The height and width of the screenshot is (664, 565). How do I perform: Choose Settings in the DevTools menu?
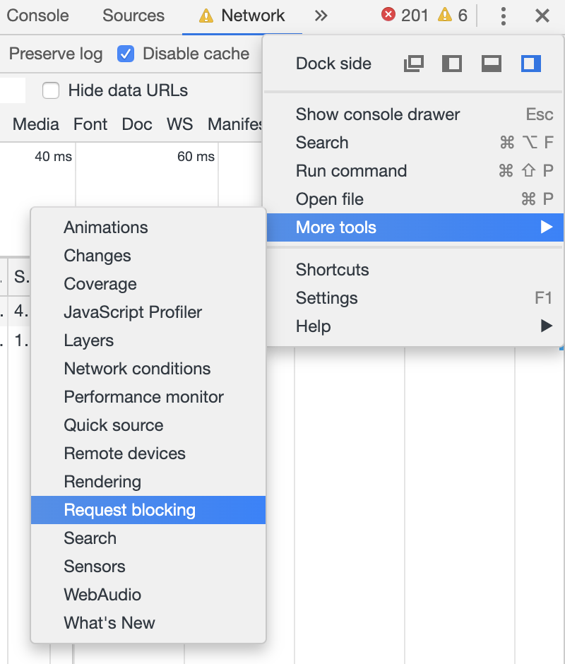click(x=327, y=298)
